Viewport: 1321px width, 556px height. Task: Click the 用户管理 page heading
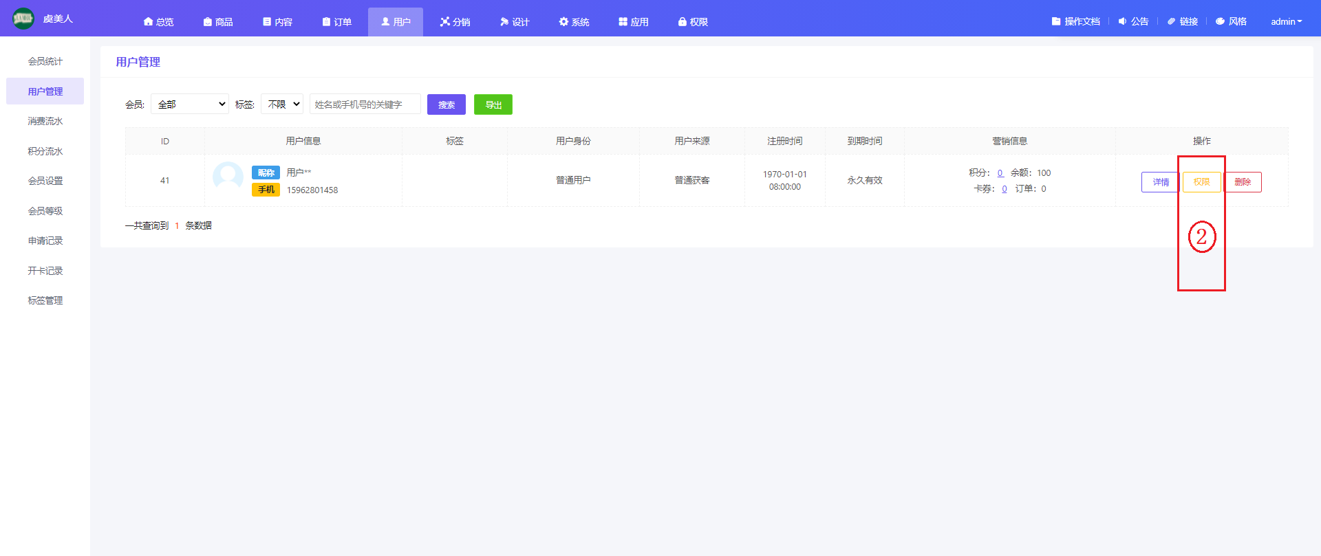click(138, 62)
